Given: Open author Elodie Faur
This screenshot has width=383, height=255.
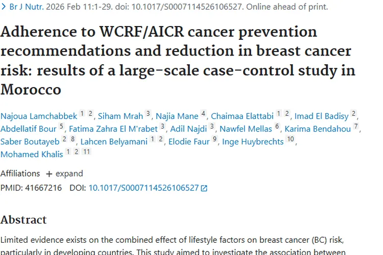Looking at the screenshot, I should (189, 142).
